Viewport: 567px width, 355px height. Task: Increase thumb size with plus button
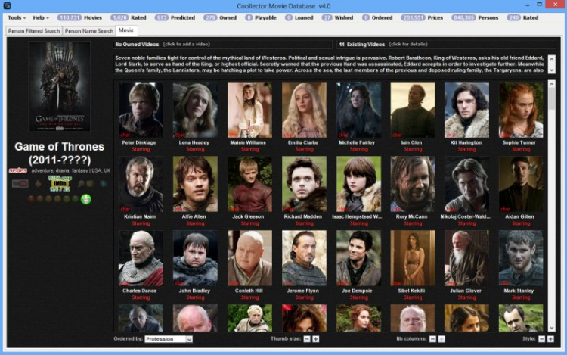316,339
